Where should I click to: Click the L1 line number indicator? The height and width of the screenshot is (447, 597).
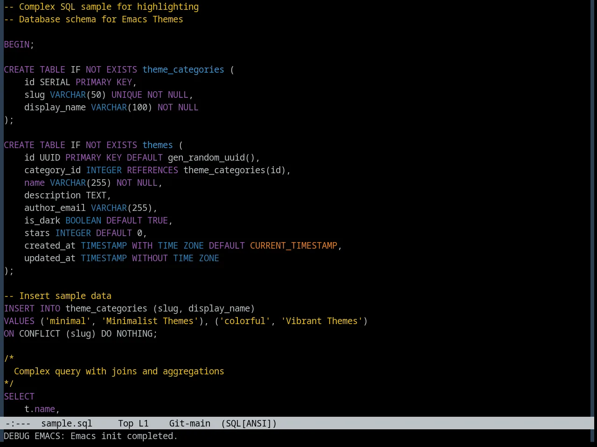click(x=143, y=423)
